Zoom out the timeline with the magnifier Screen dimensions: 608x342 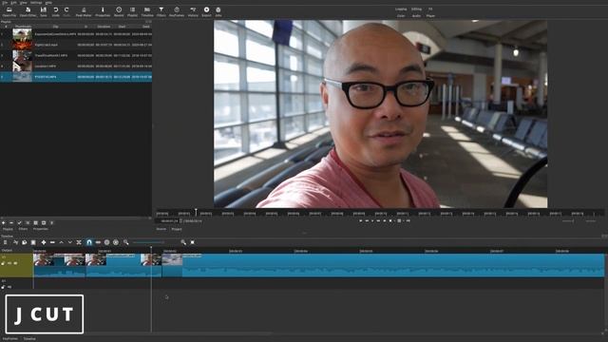tap(126, 242)
